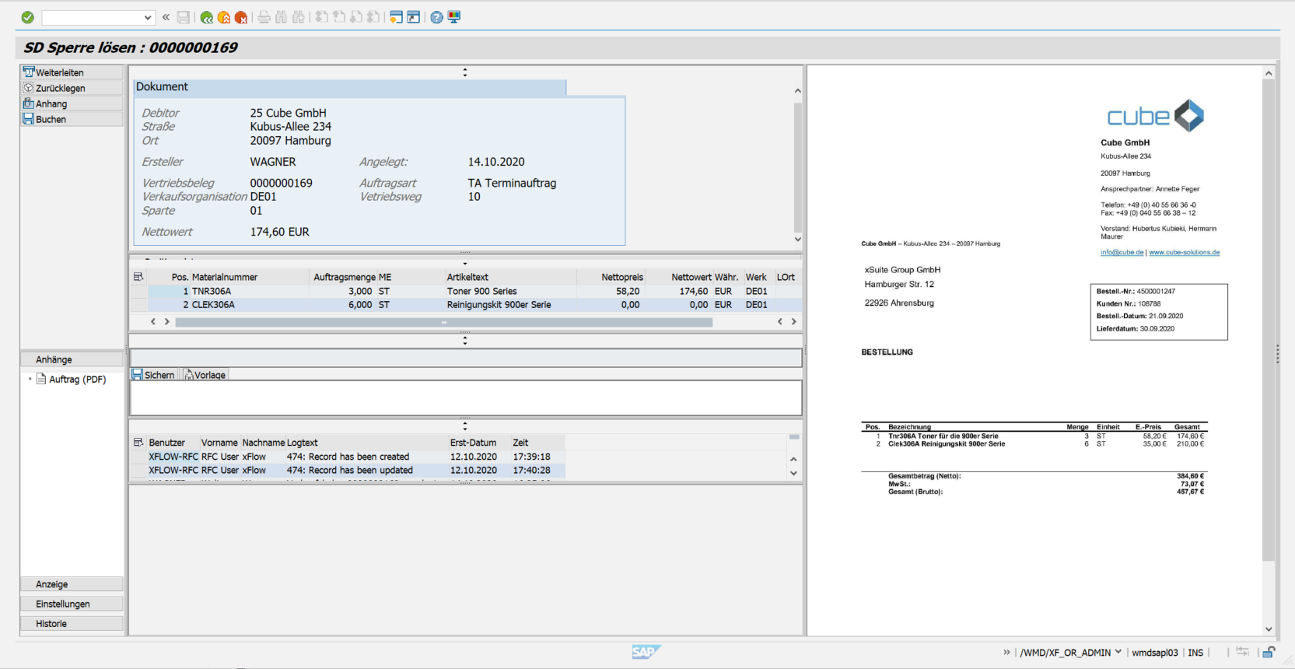This screenshot has height=669, width=1295.
Task: Click the Customize Local Layout monitor icon
Action: pyautogui.click(x=454, y=17)
